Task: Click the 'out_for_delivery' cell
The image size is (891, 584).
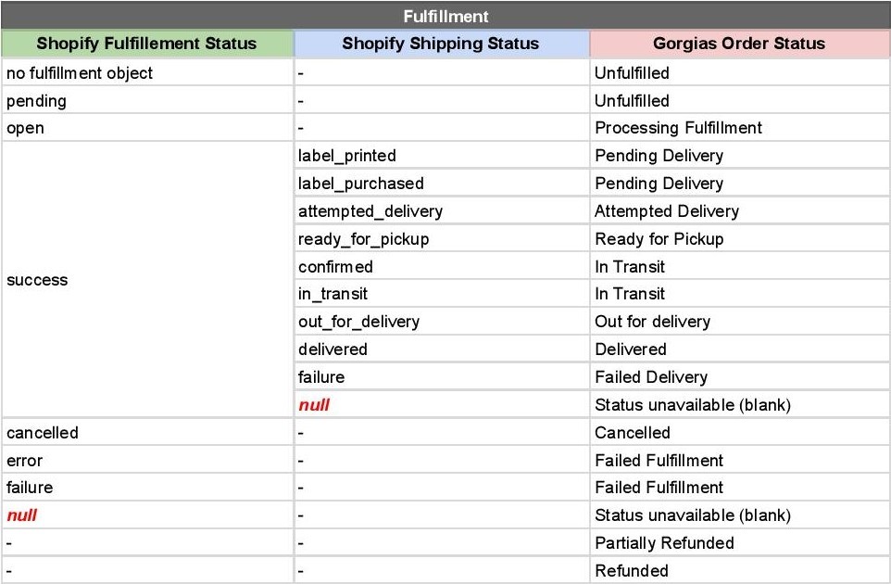Action: 441,322
